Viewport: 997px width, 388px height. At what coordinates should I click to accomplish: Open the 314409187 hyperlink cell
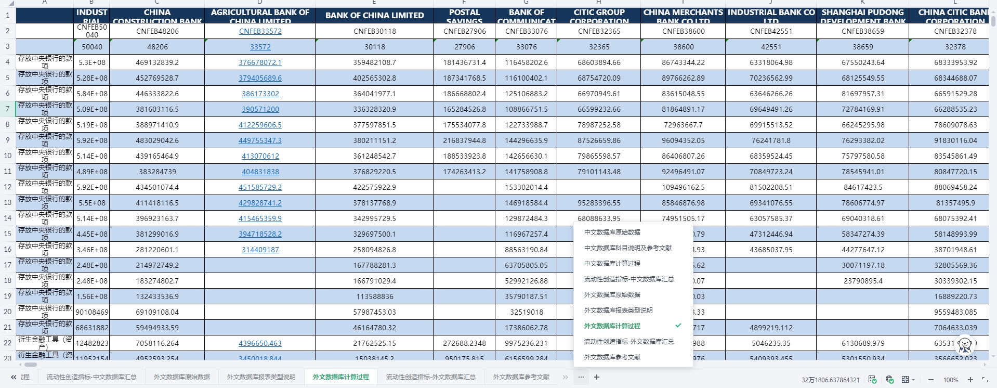(x=260, y=250)
